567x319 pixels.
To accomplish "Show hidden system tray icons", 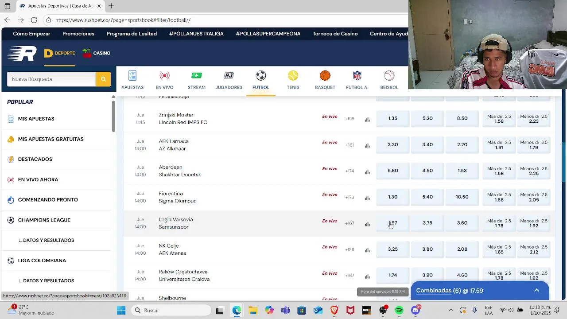I will (450, 310).
